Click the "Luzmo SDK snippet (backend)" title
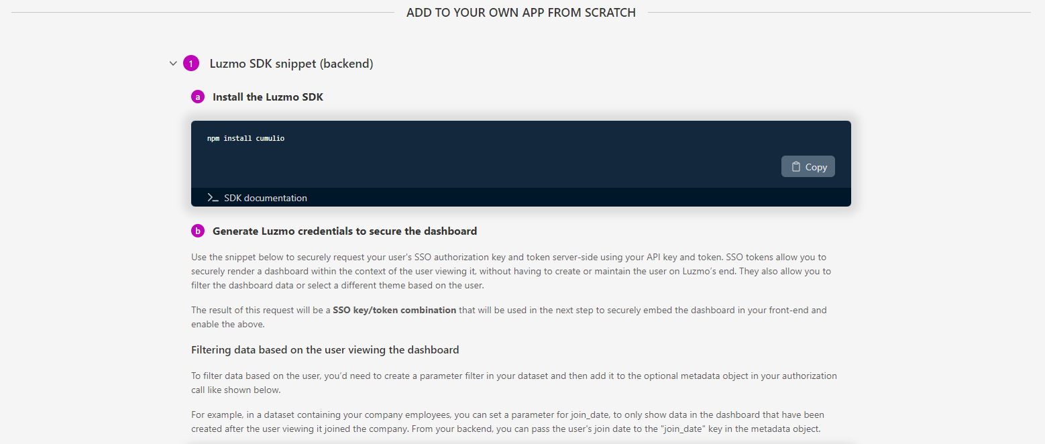Screen dimensions: 1045x444 point(291,64)
